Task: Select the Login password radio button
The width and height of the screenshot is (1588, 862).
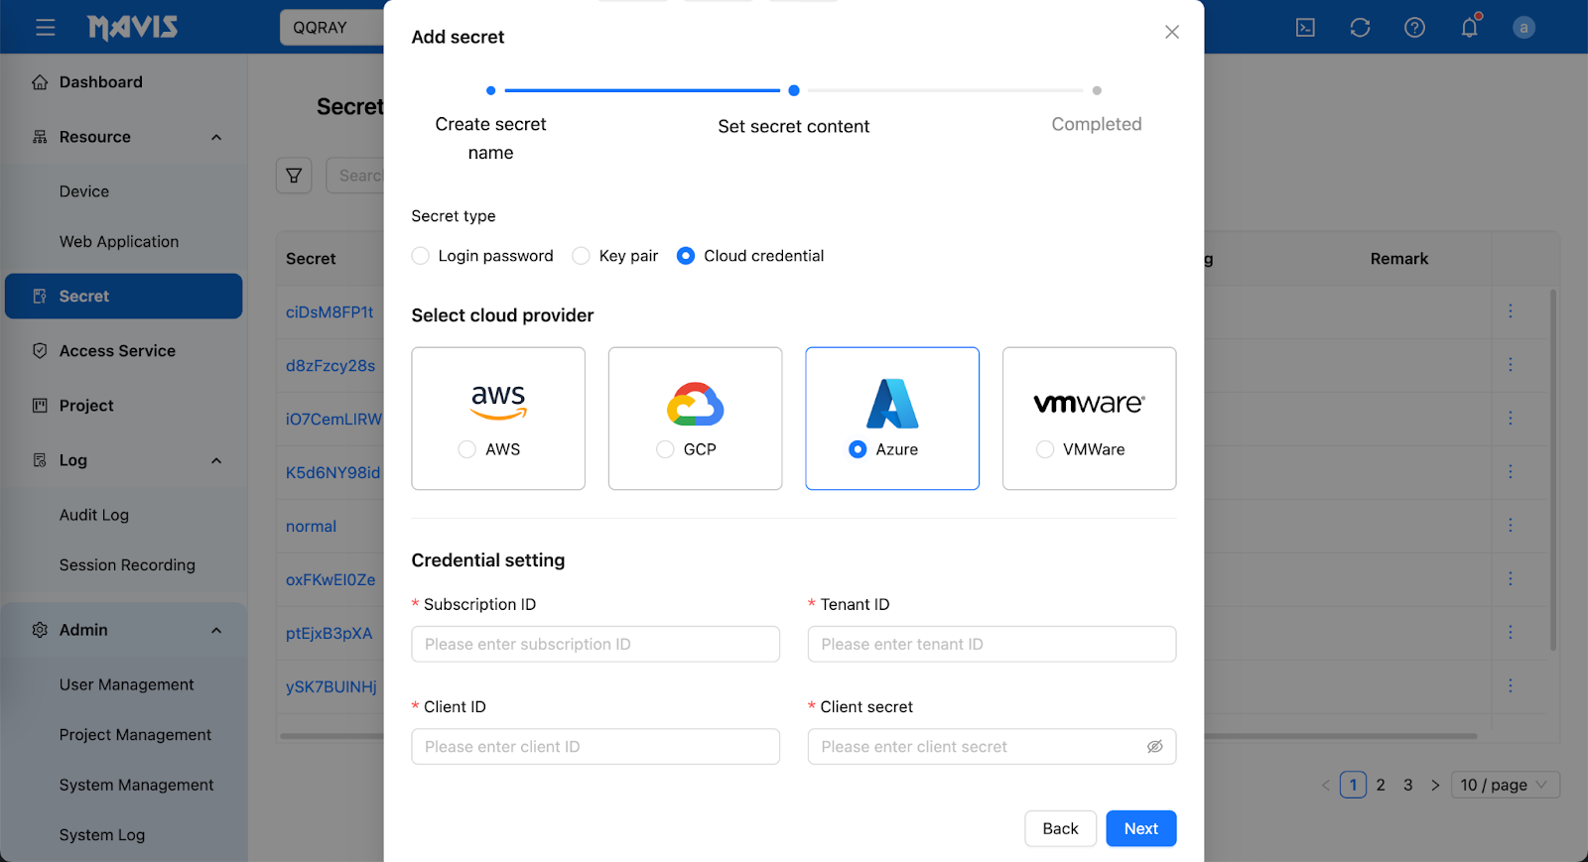Action: (x=421, y=256)
